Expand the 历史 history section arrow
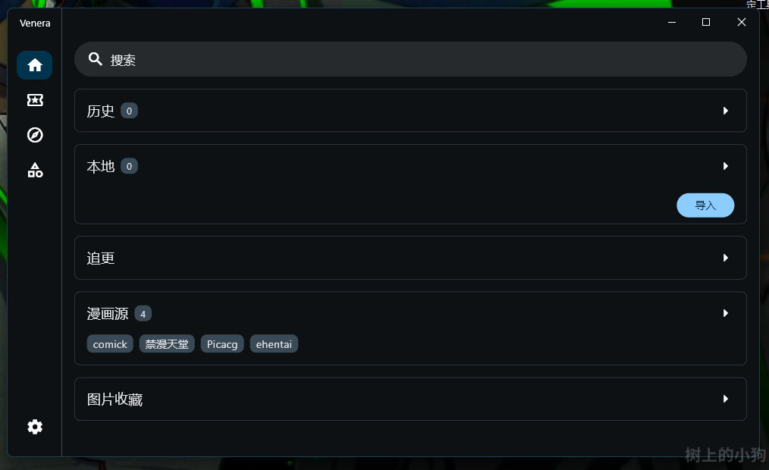769x470 pixels. pos(725,111)
